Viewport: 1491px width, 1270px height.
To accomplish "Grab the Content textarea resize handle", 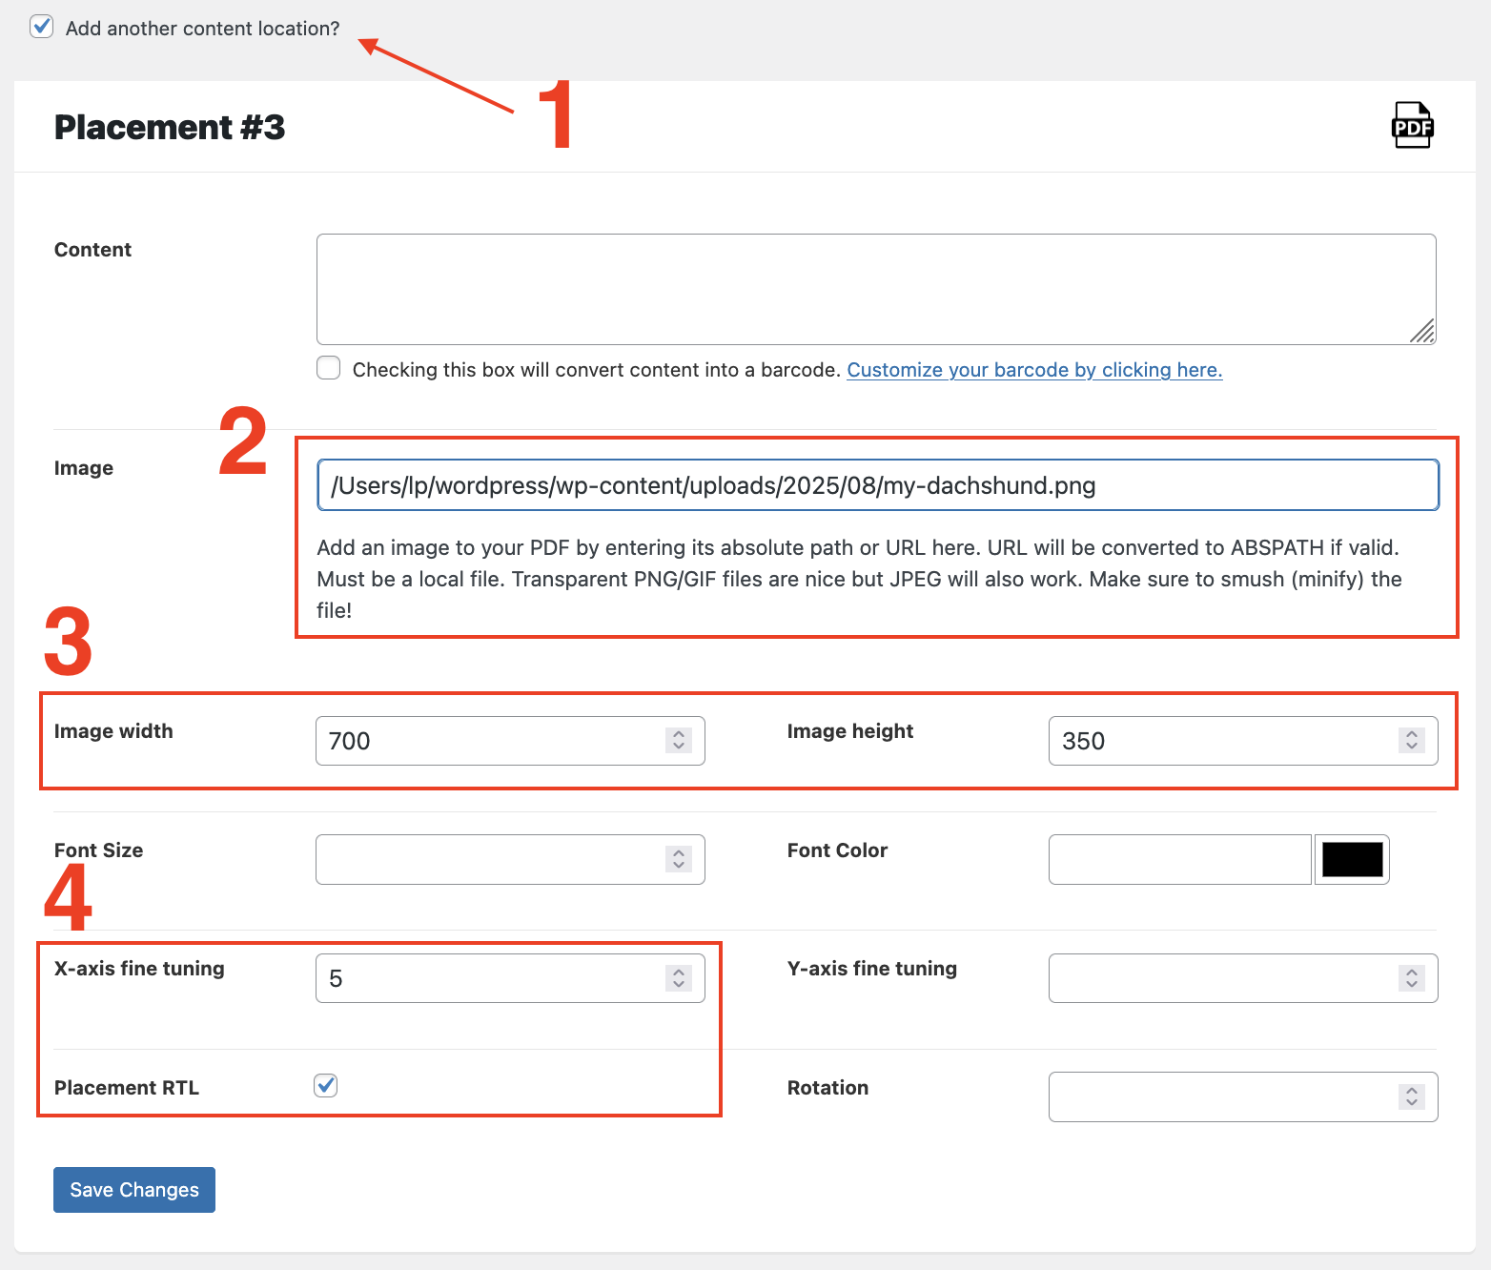I will point(1422,331).
